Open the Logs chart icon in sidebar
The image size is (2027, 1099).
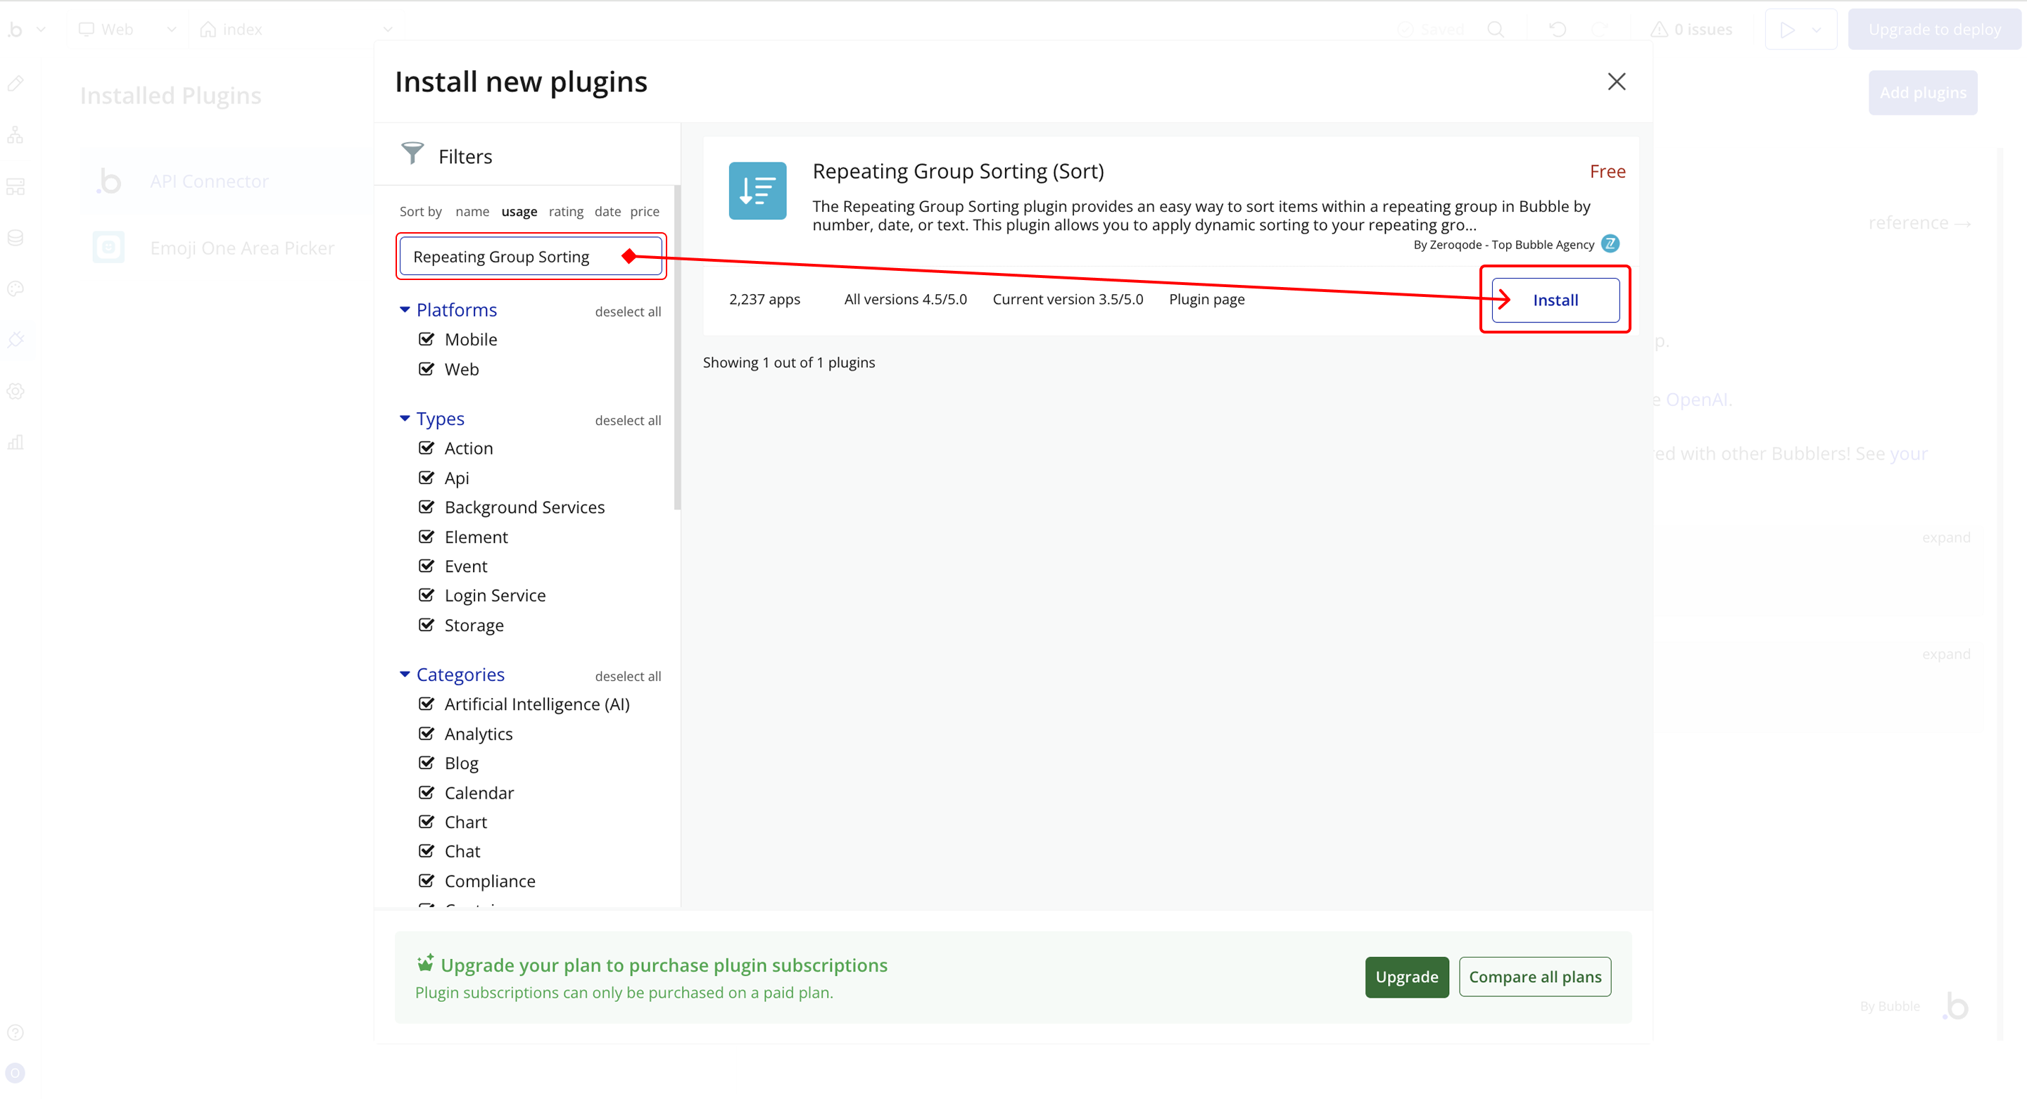[15, 442]
